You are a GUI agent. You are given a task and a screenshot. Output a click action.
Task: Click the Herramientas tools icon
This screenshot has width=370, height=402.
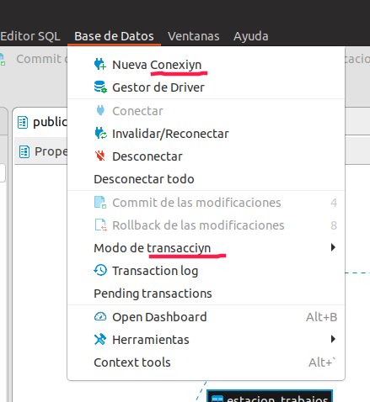coord(100,339)
